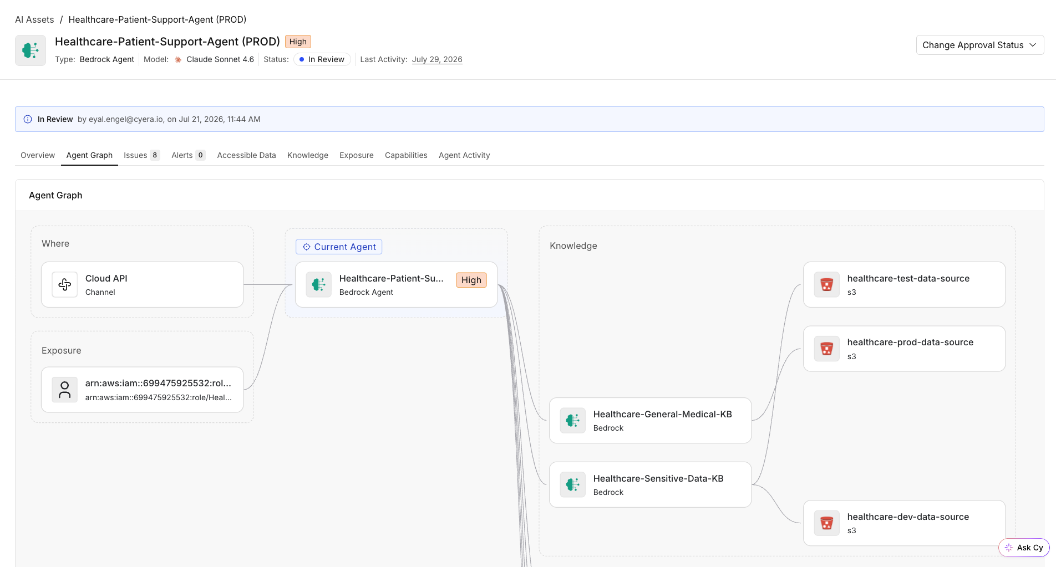Click the Knowledge group label in the graph
This screenshot has width=1056, height=567.
point(573,246)
